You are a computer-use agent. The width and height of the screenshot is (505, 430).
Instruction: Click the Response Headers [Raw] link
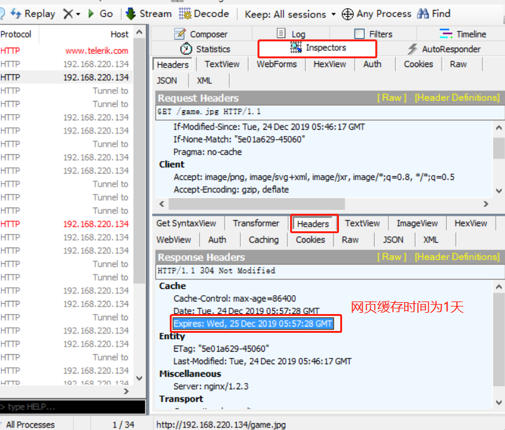tap(392, 257)
